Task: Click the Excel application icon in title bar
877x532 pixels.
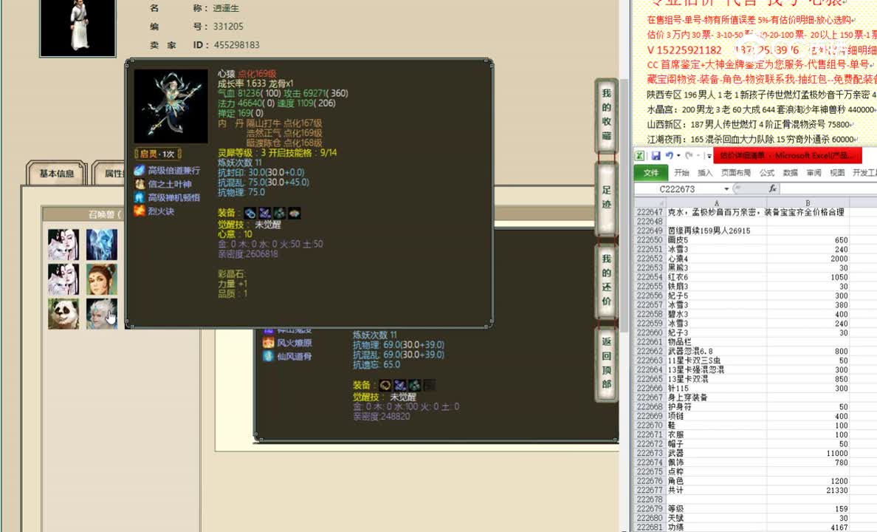Action: (x=640, y=156)
